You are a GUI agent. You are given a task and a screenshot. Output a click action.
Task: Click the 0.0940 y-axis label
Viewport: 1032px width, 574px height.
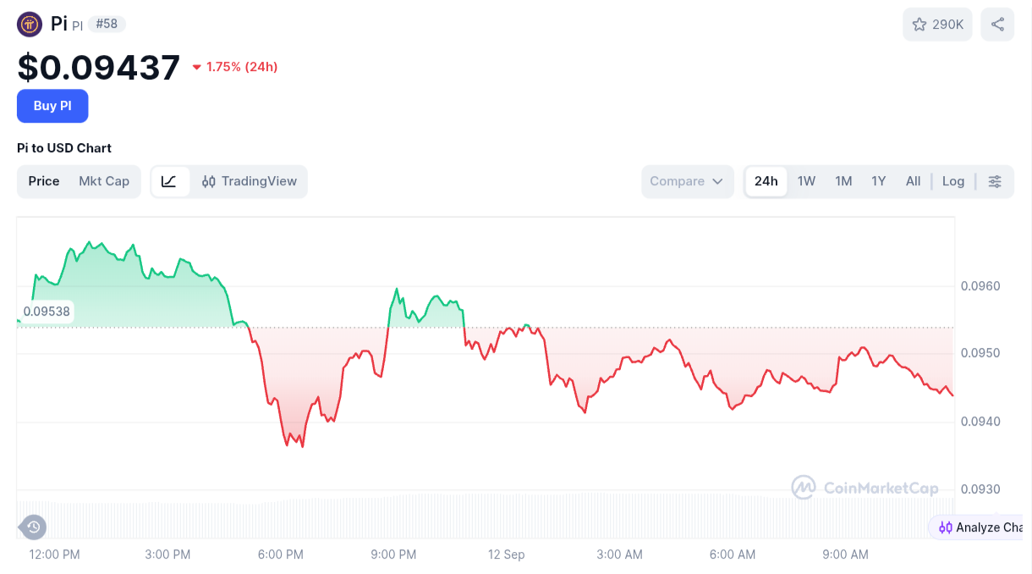coord(980,422)
